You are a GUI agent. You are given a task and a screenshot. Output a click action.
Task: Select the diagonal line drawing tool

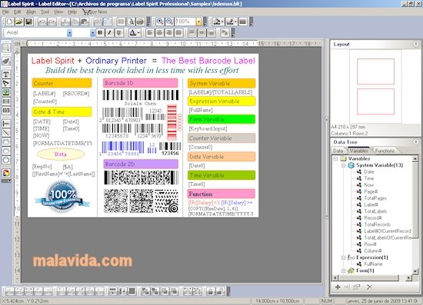click(6, 133)
